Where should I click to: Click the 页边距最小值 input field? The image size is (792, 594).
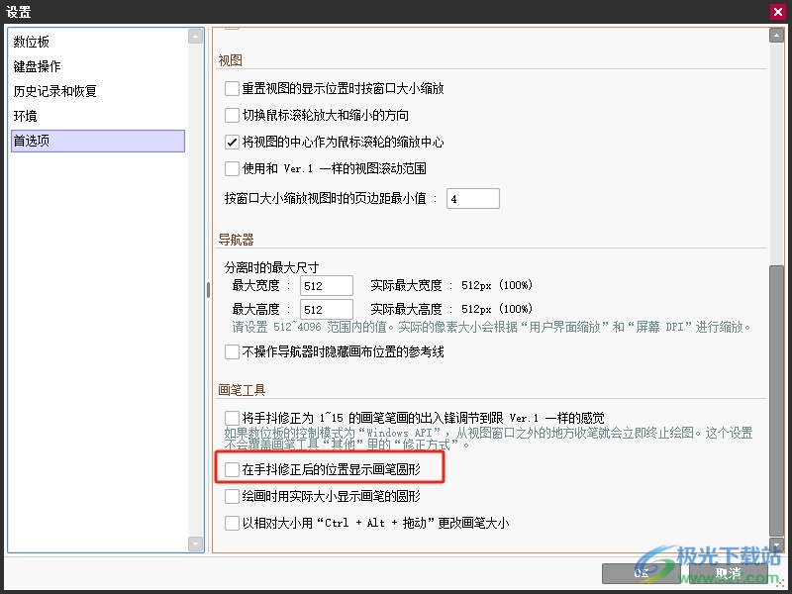tap(473, 199)
